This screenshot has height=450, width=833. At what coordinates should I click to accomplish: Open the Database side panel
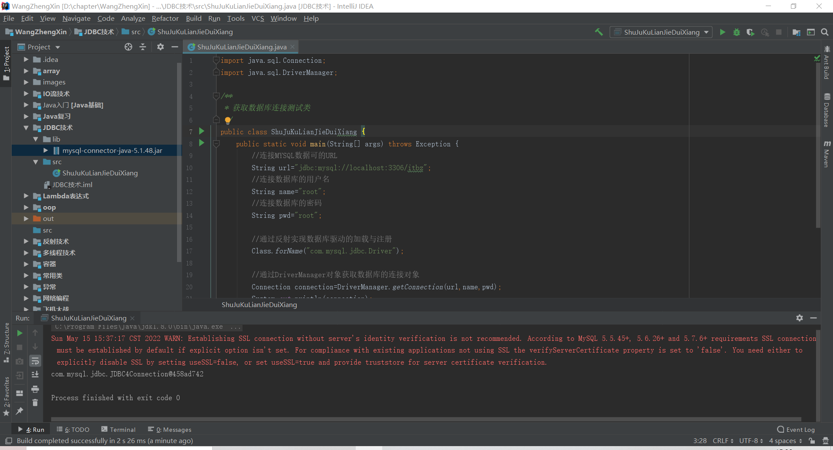827,110
